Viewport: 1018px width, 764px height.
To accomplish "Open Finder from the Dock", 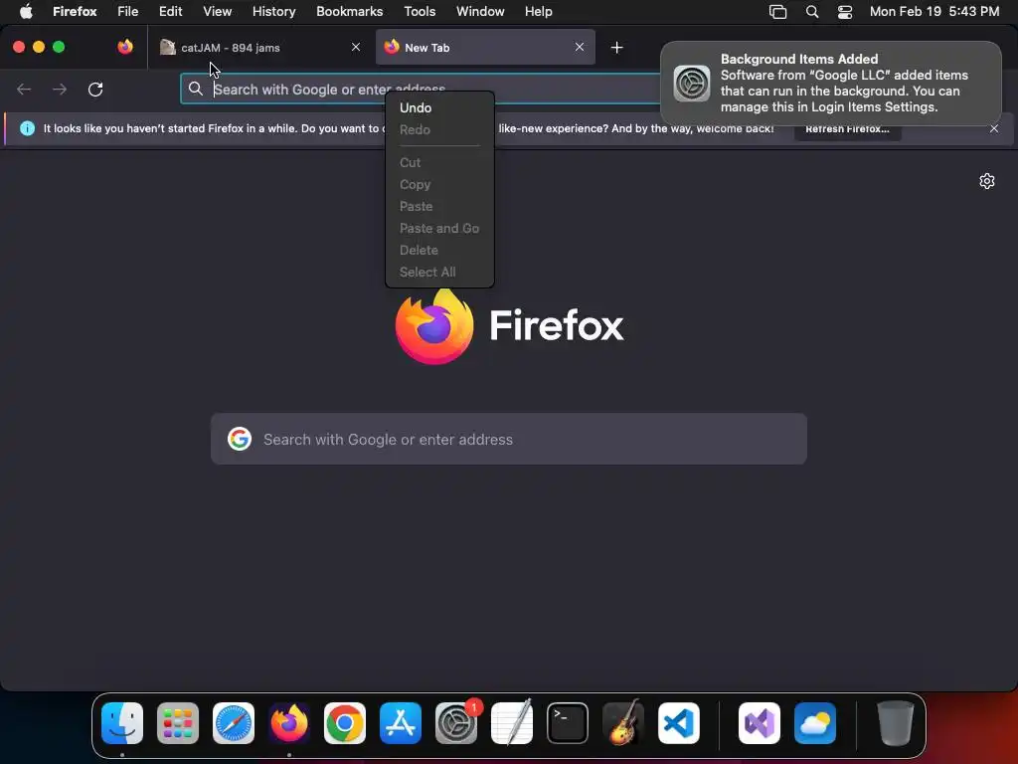I will (x=122, y=723).
